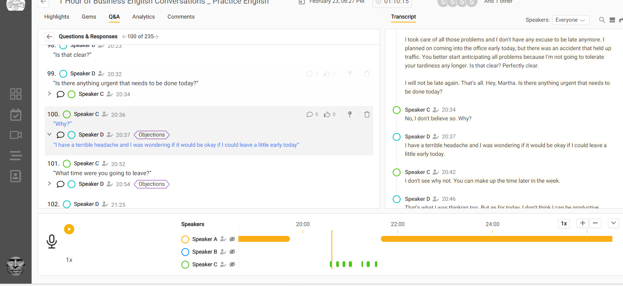Jump to quote "I have a terrible headache" link
The width and height of the screenshot is (623, 286).
click(176, 145)
